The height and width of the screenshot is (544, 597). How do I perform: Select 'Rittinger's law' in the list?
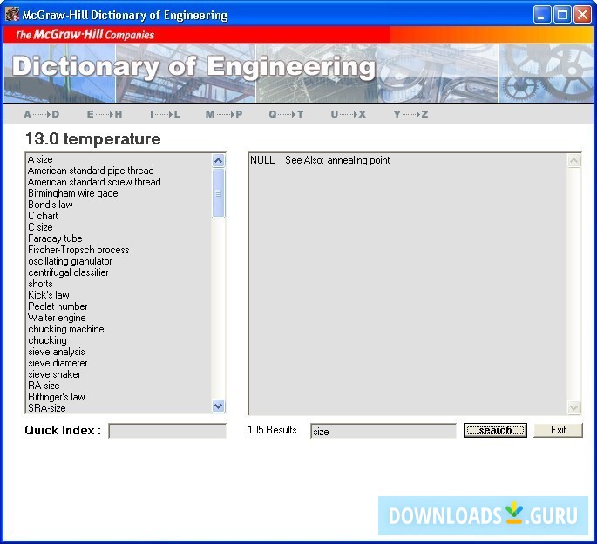[57, 397]
